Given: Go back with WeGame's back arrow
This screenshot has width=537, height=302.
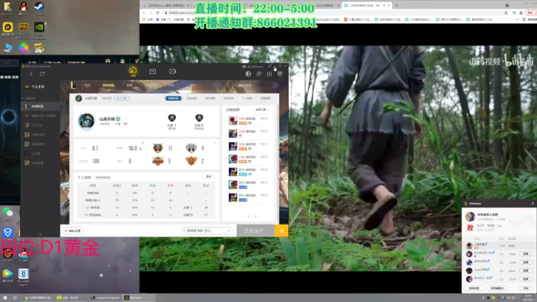Looking at the screenshot, I should click(31, 74).
